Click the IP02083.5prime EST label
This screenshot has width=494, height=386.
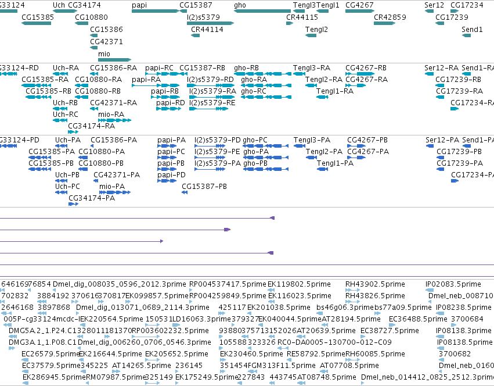click(453, 284)
